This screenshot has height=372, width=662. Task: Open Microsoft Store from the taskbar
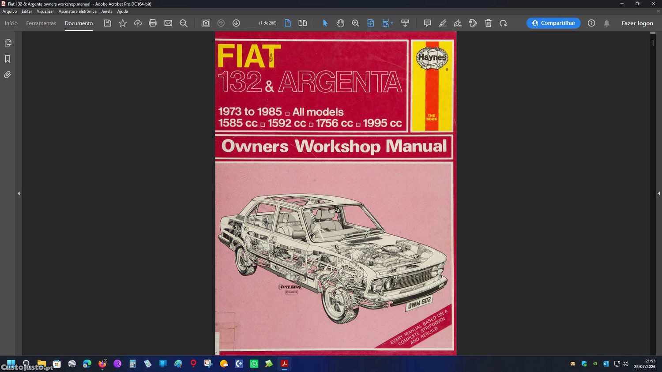57,364
